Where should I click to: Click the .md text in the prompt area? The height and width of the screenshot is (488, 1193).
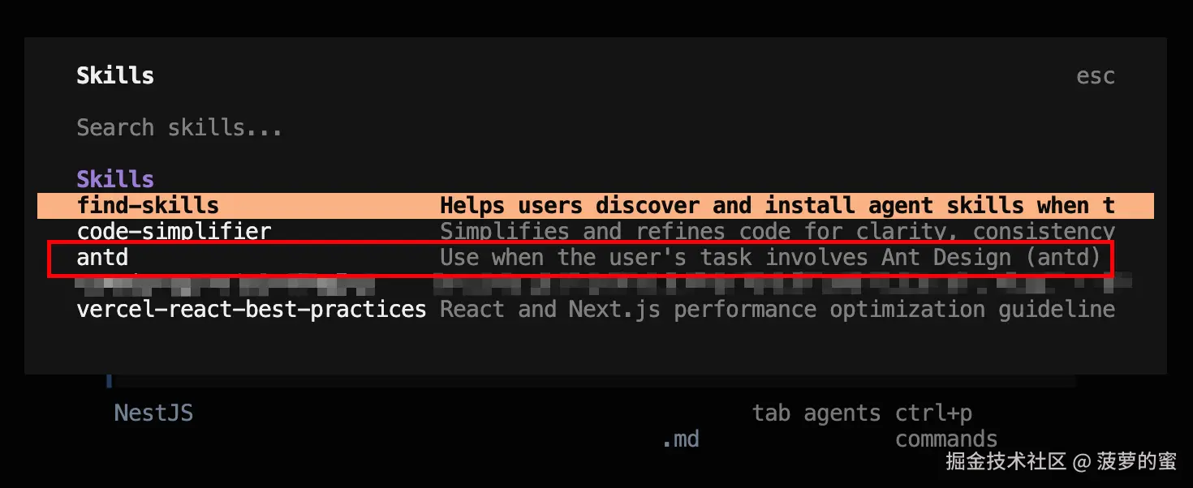click(x=680, y=439)
